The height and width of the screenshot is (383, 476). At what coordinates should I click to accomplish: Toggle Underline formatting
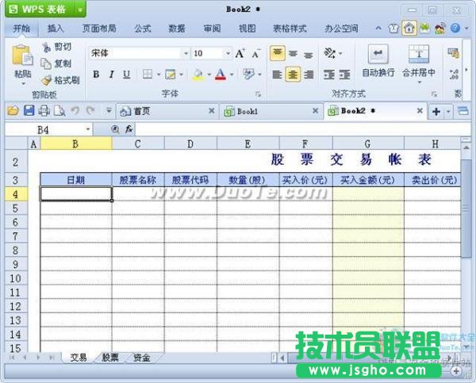127,75
